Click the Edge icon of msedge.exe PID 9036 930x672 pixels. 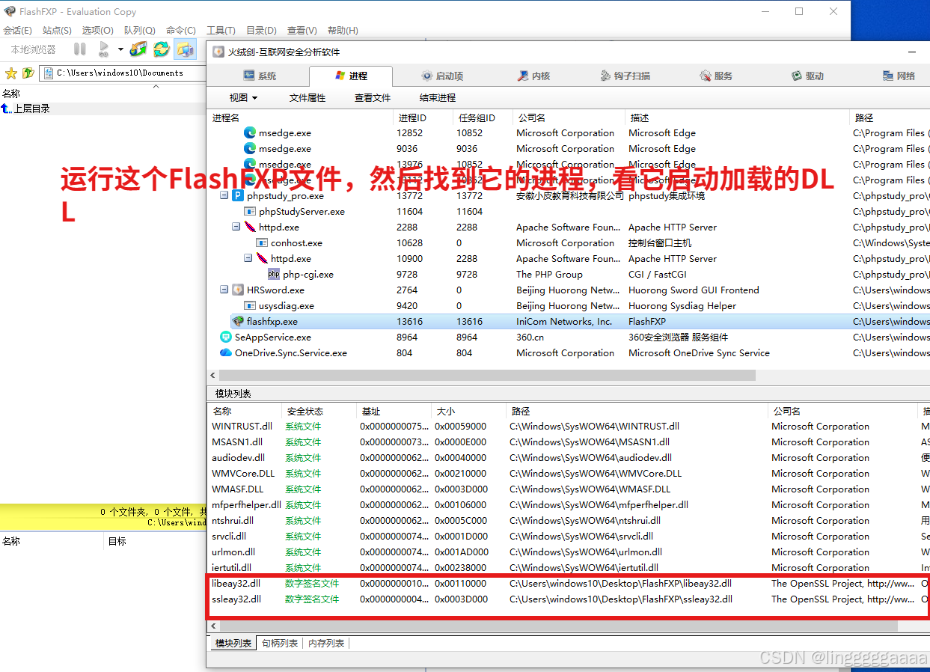(x=250, y=148)
